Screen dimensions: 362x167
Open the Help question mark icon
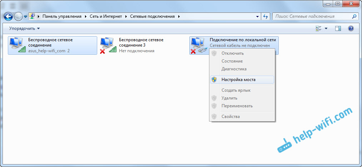pos(351,28)
